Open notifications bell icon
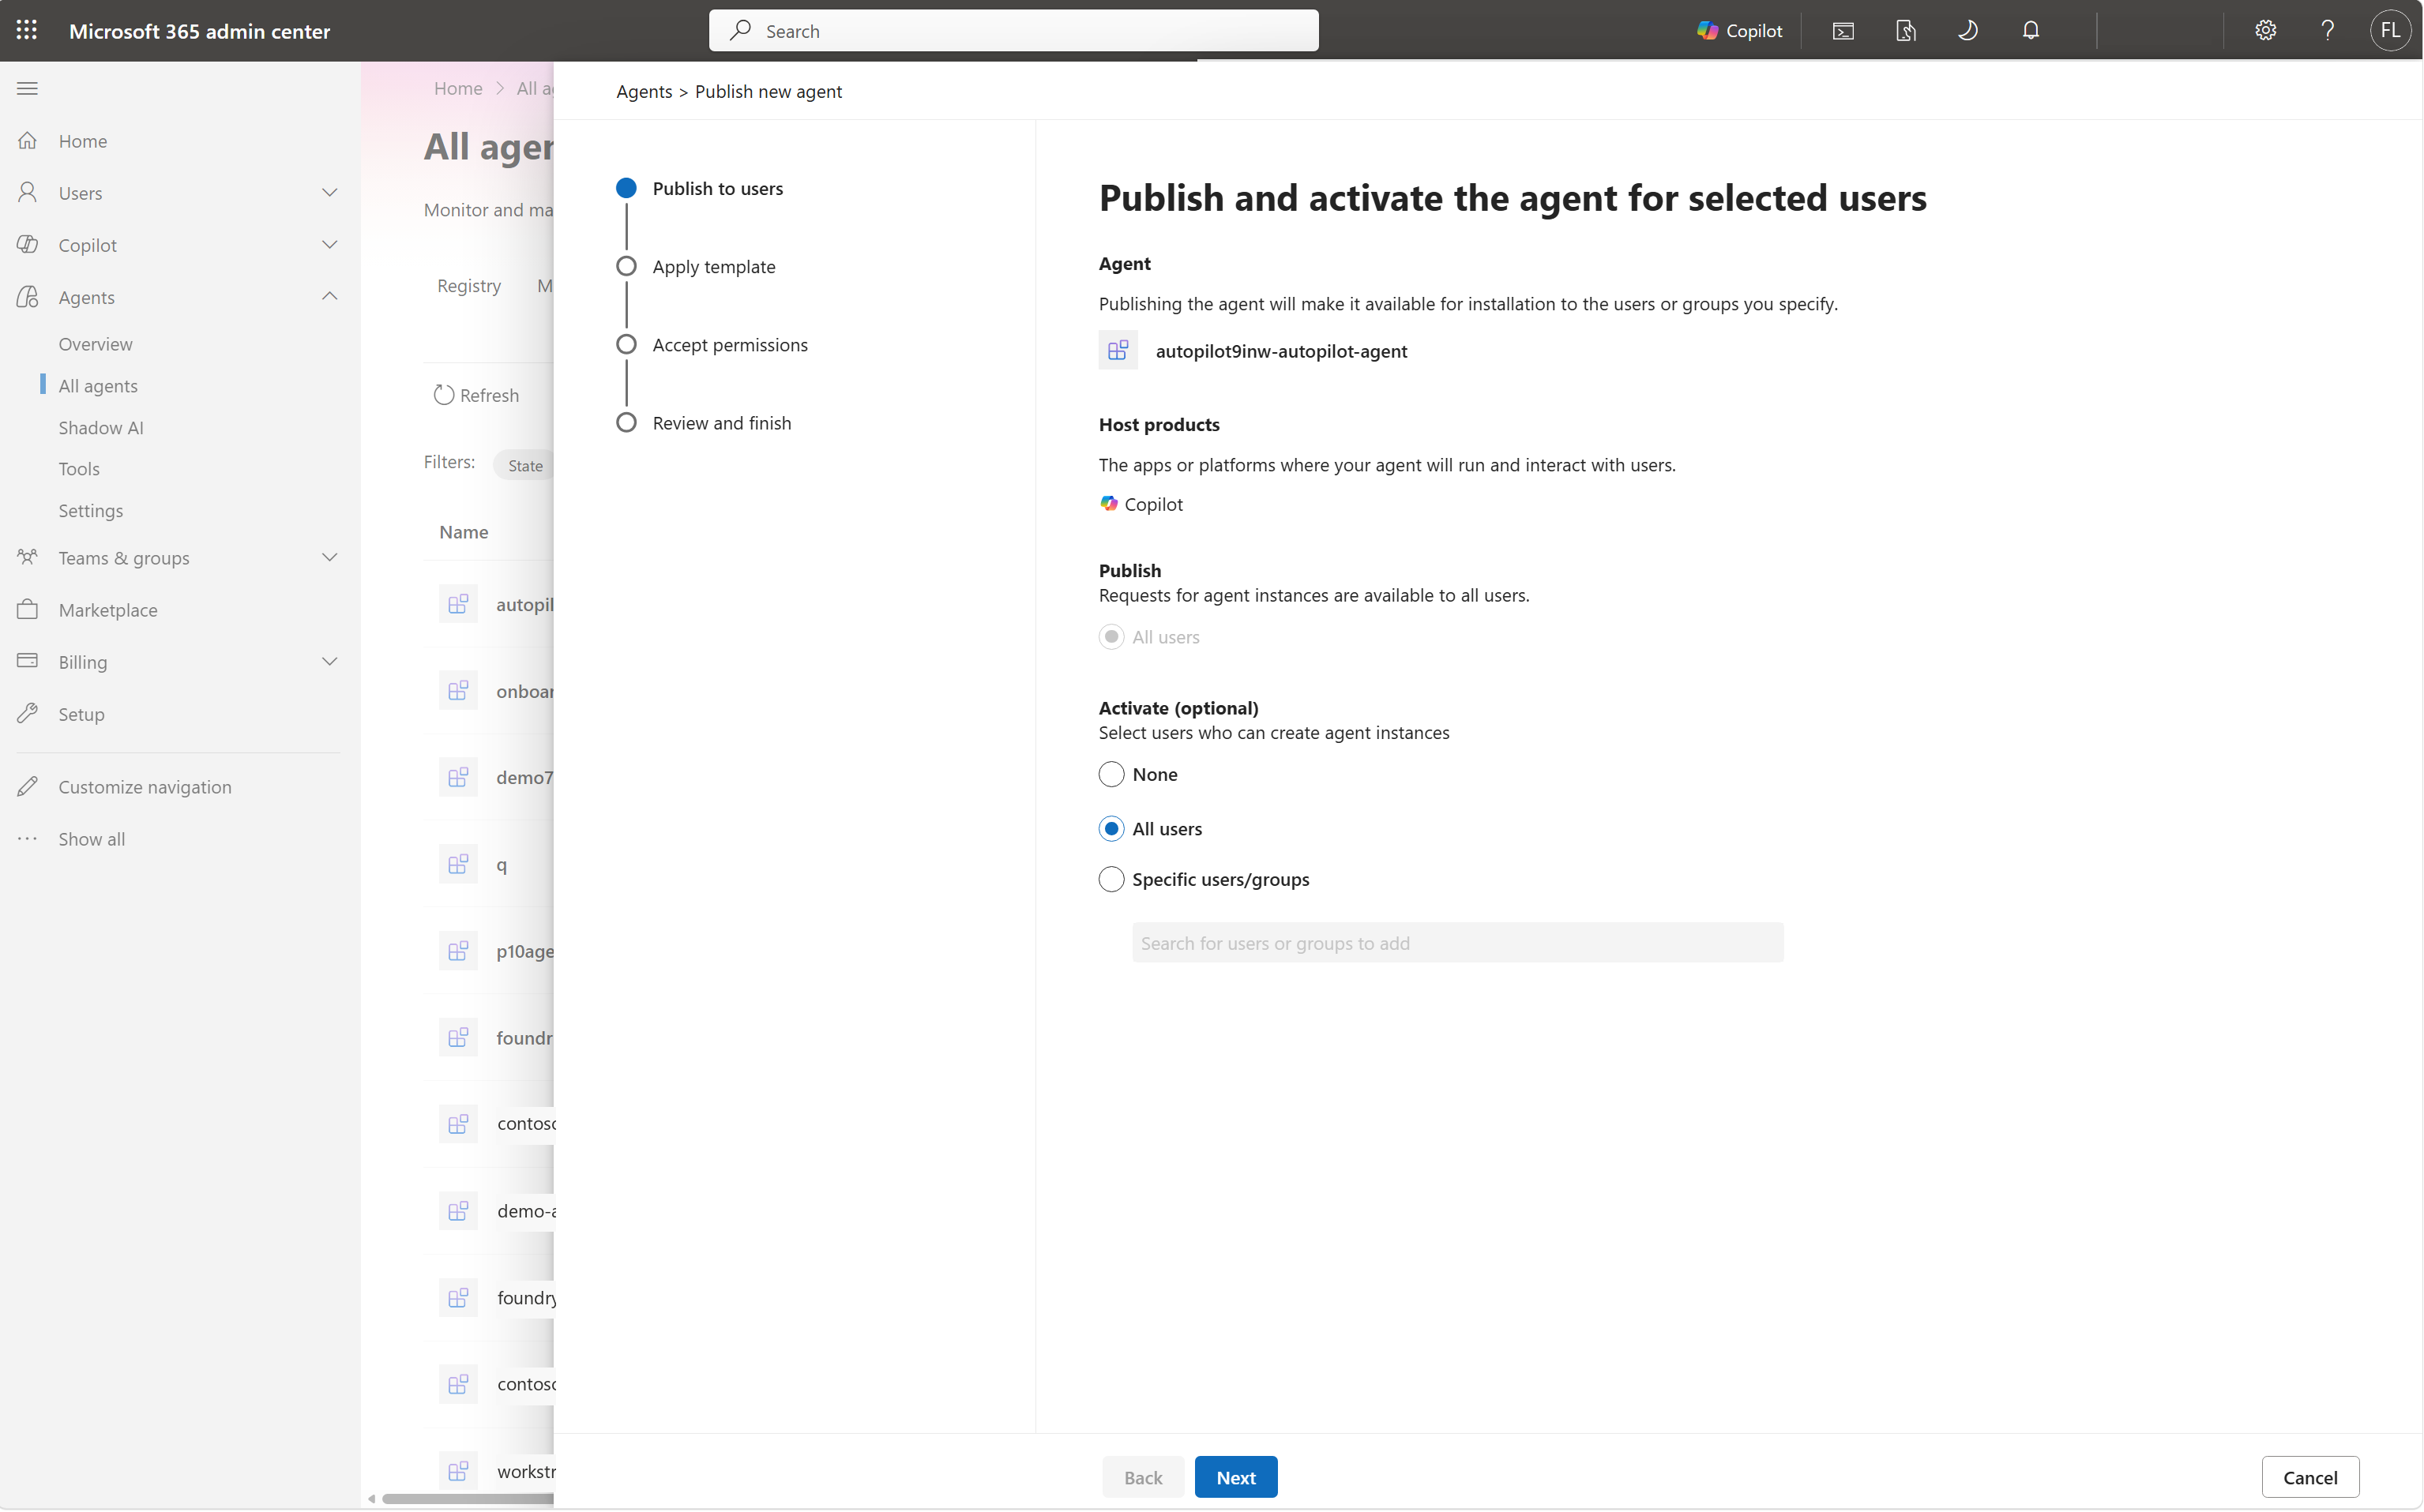 coord(2030,30)
